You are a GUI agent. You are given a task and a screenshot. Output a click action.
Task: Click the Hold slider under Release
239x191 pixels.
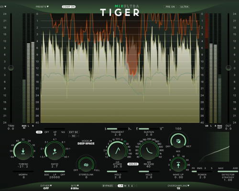149,171
